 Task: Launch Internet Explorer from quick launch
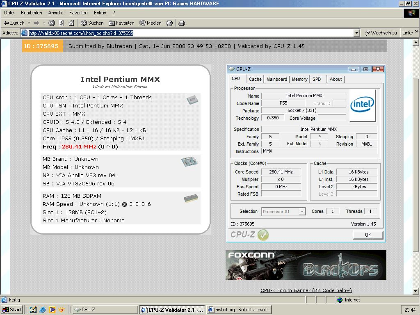42,310
